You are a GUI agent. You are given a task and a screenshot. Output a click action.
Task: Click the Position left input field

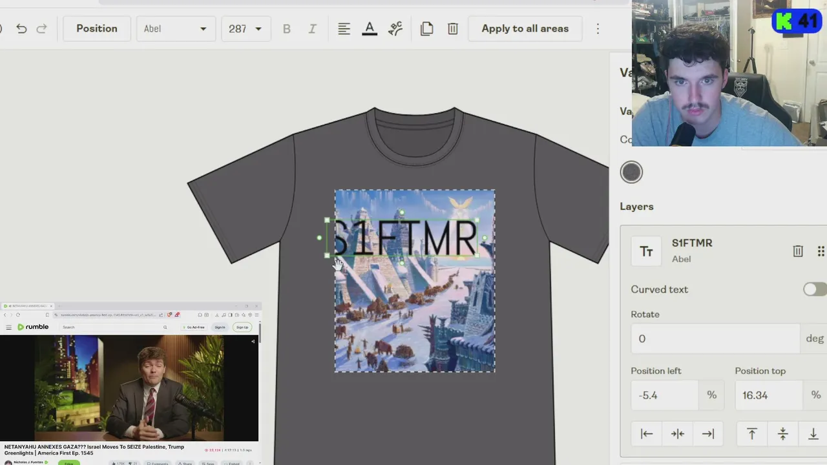click(664, 395)
